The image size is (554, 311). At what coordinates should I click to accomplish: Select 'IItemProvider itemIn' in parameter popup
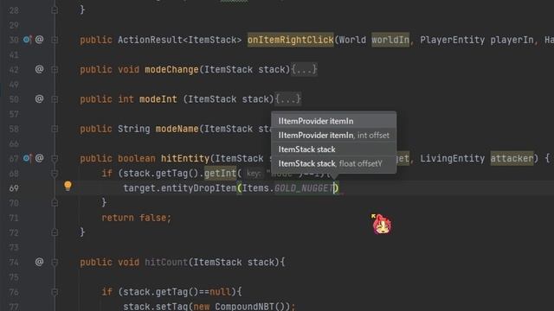click(333, 121)
